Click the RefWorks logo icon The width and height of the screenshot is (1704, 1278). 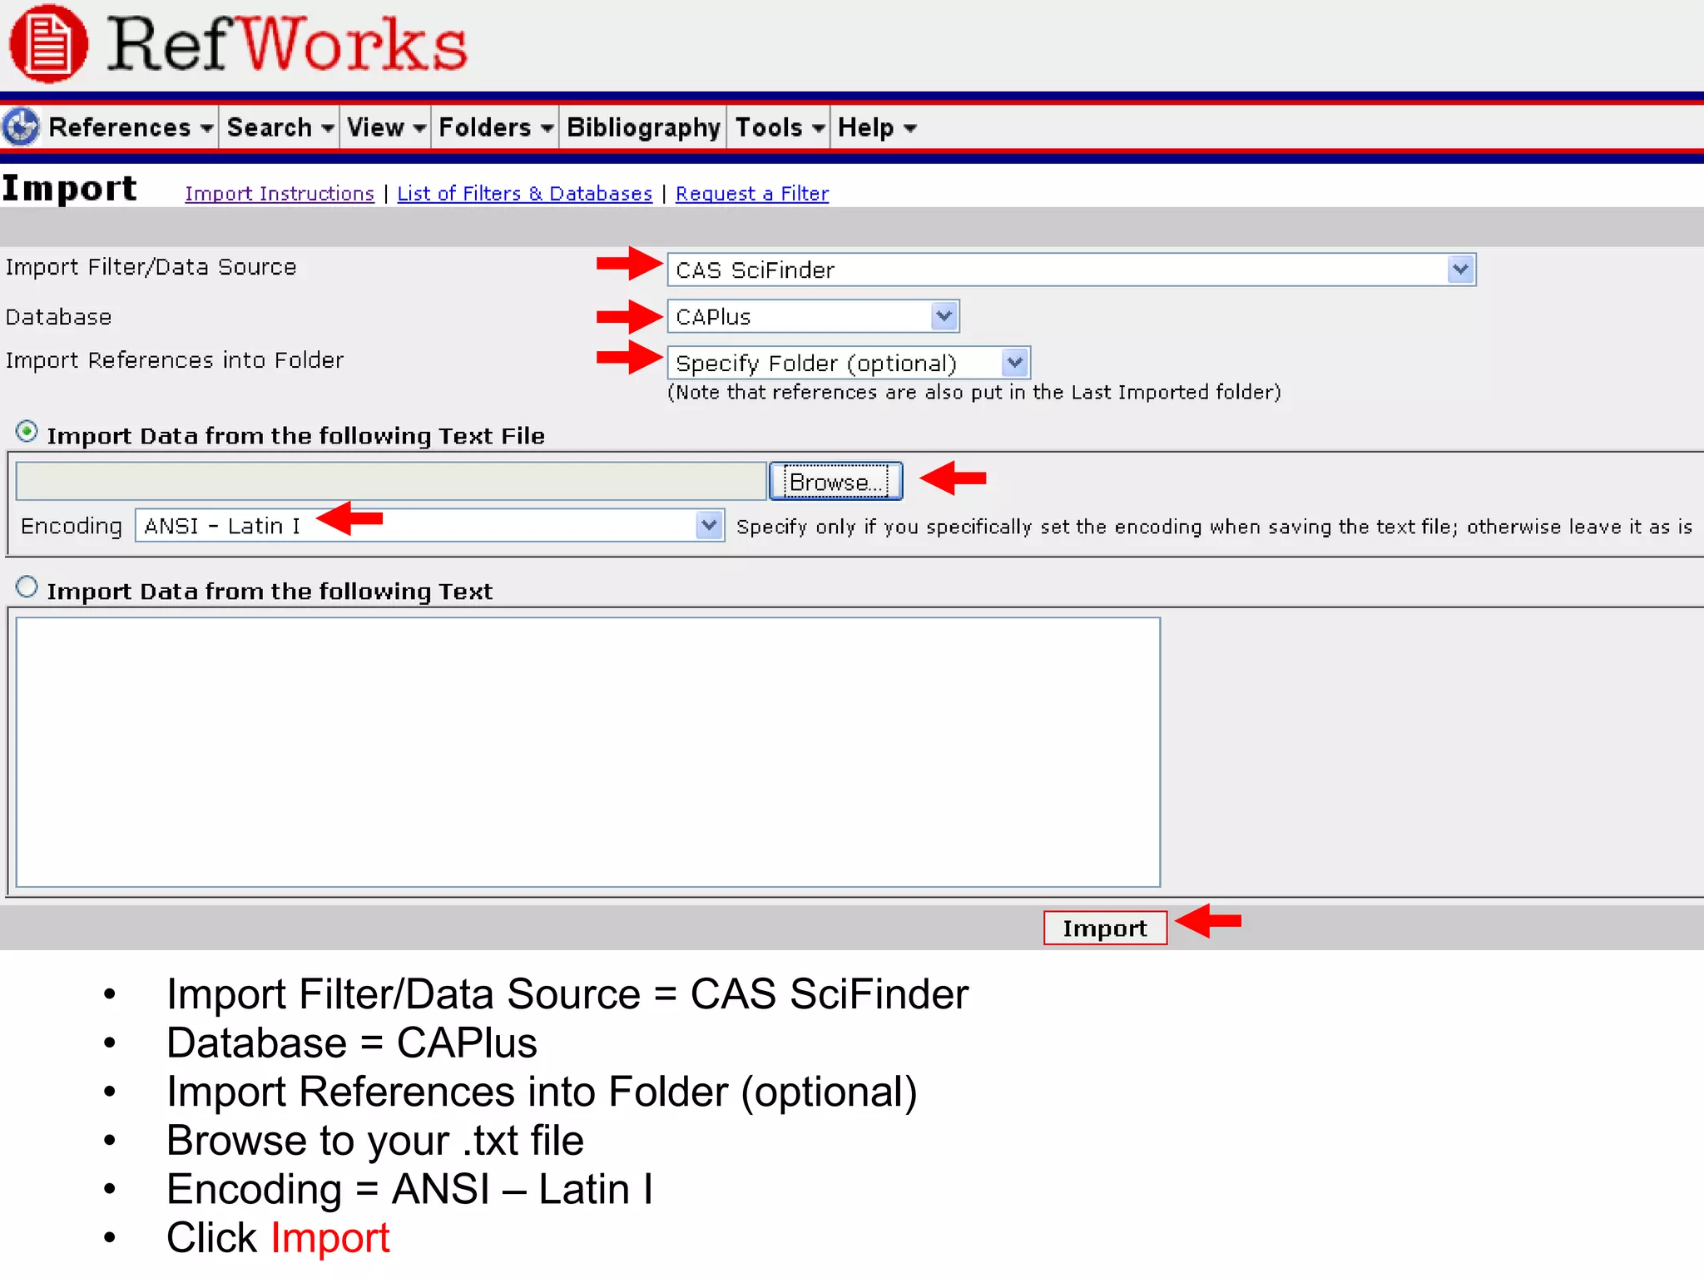(x=48, y=44)
